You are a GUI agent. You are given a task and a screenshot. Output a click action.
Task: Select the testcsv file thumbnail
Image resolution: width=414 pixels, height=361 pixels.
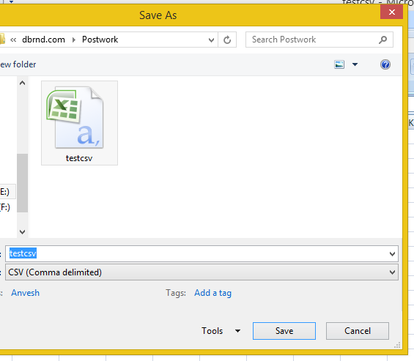[x=79, y=123]
